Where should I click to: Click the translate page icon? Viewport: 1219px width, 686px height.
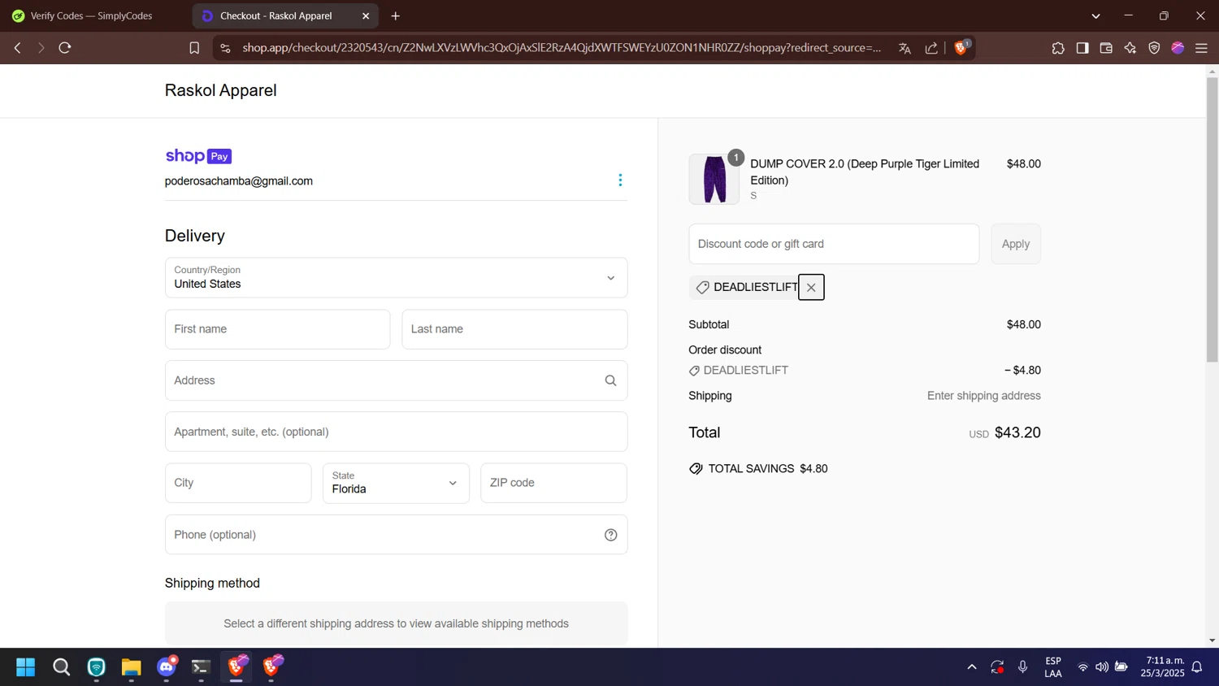tap(904, 48)
